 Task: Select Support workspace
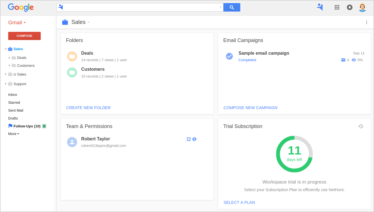pos(20,84)
